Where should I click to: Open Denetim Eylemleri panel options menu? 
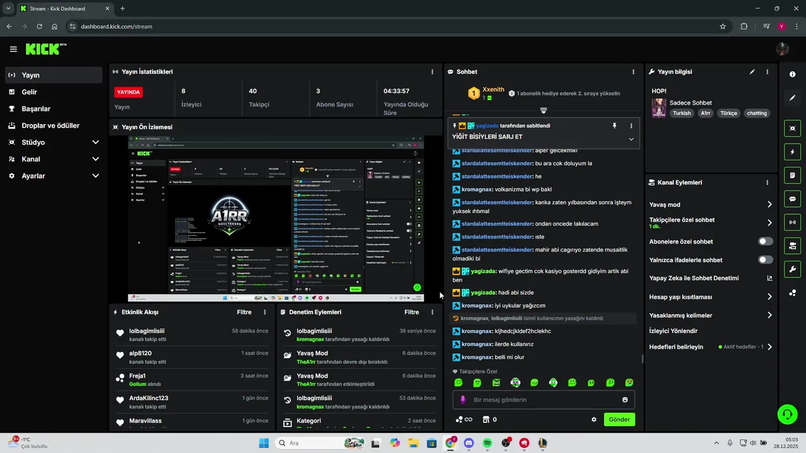[432, 312]
